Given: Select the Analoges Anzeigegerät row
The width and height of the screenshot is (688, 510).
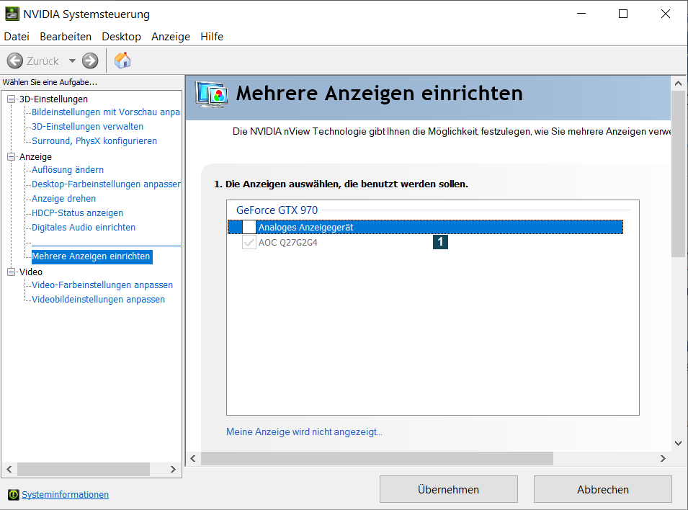Looking at the screenshot, I should [425, 227].
